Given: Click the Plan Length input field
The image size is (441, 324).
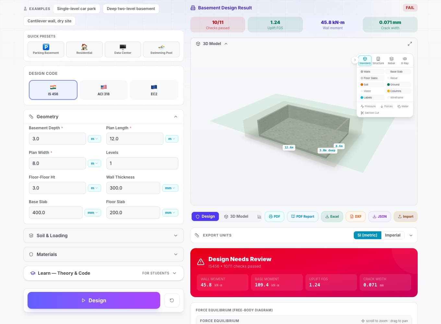Looking at the screenshot, I should [x=135, y=139].
